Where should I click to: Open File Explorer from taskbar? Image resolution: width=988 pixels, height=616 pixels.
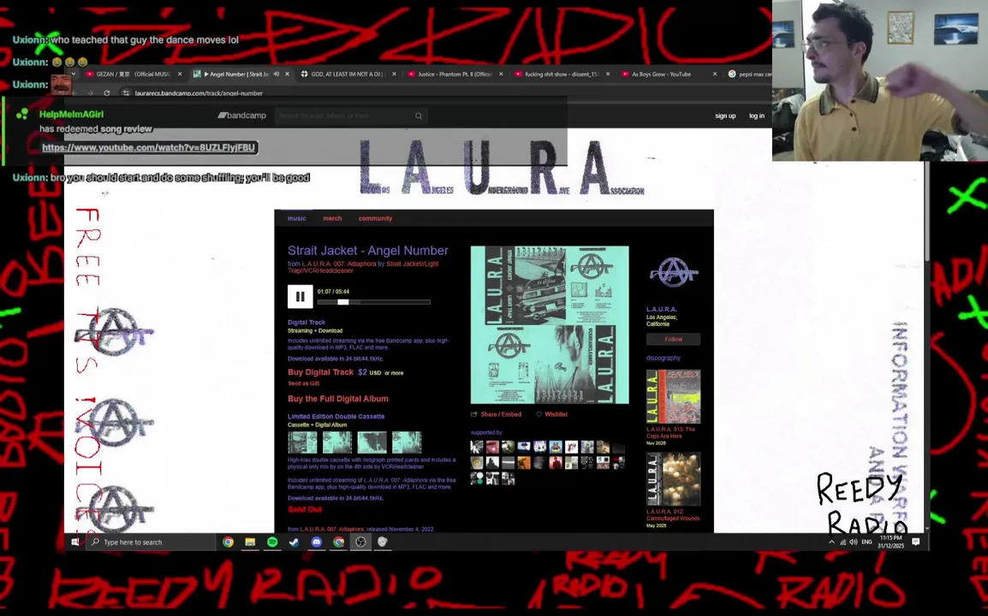[x=250, y=542]
